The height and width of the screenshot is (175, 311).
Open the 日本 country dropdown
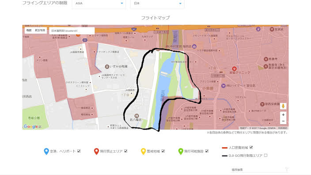(157, 4)
